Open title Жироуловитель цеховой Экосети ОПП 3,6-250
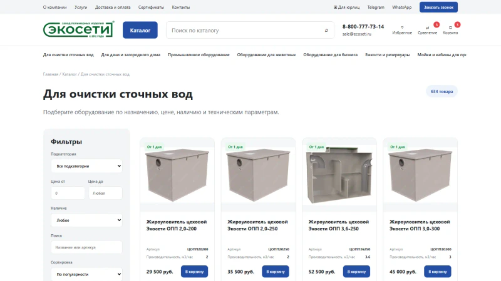The width and height of the screenshot is (501, 281). pos(339,225)
